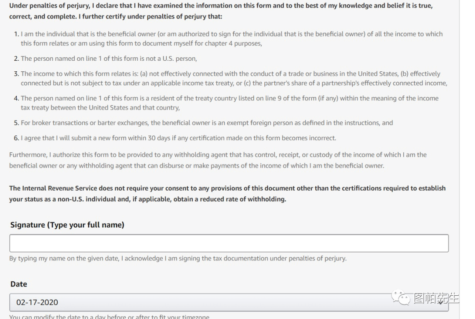Screen dimensions: 475x319
Task: Click the "Date" field label
Action: [x=19, y=284]
